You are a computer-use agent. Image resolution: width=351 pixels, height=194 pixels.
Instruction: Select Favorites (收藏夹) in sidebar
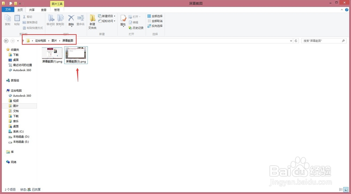pyautogui.click(x=13, y=50)
